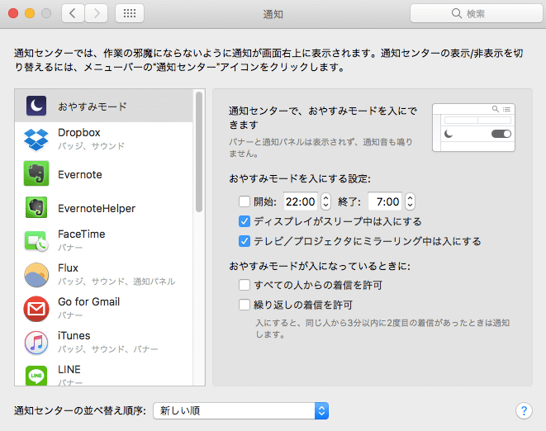The image size is (546, 431).
Task: Click the search field
Action: click(477, 13)
